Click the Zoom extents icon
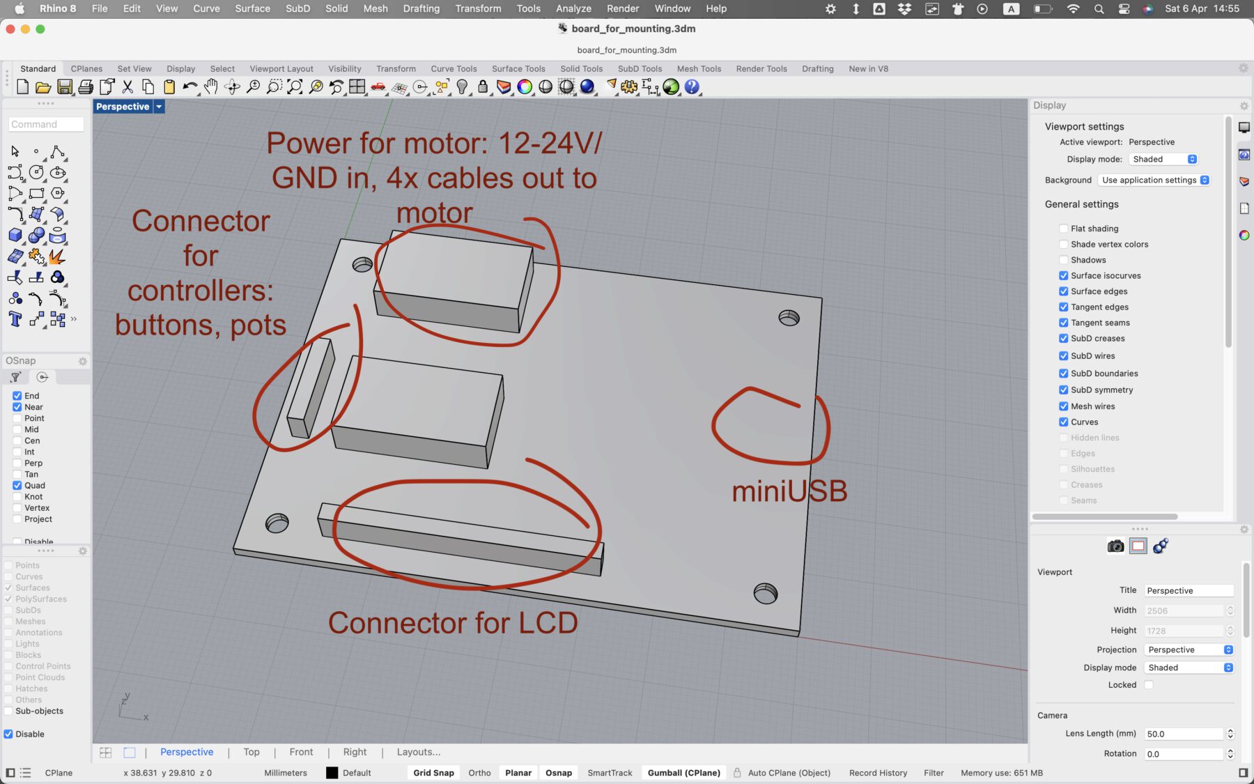Viewport: 1254px width, 784px height. [295, 86]
